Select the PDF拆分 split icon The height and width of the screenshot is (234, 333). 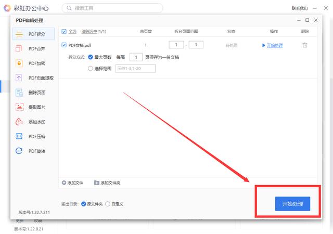coord(19,34)
